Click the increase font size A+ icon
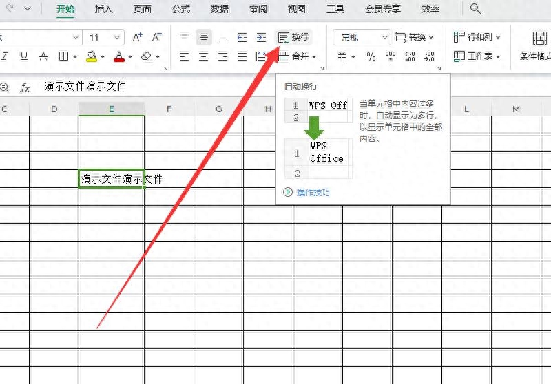The width and height of the screenshot is (551, 384). [137, 37]
